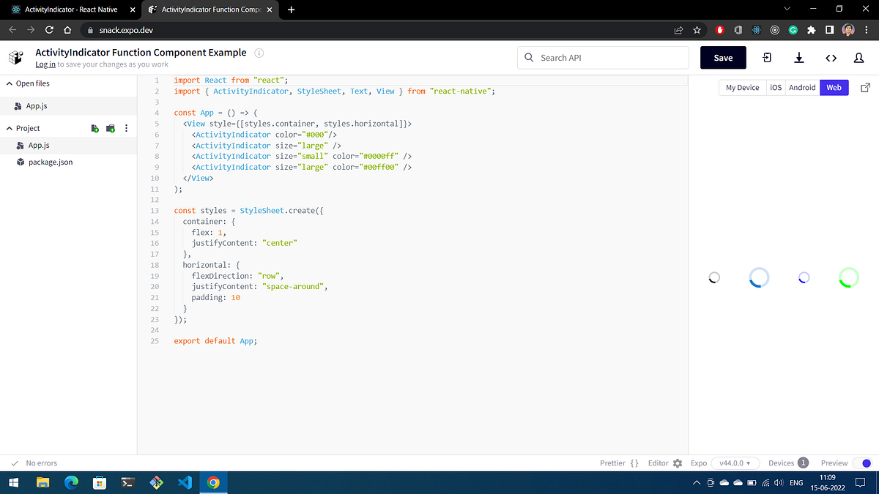
Task: Click the Prettier formatting icon
Action: tap(634, 463)
